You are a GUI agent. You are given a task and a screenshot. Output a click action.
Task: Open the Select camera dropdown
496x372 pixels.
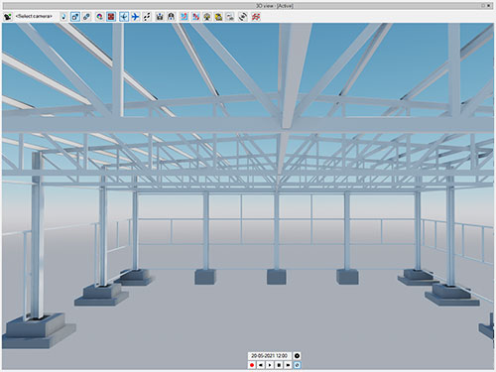(34, 16)
